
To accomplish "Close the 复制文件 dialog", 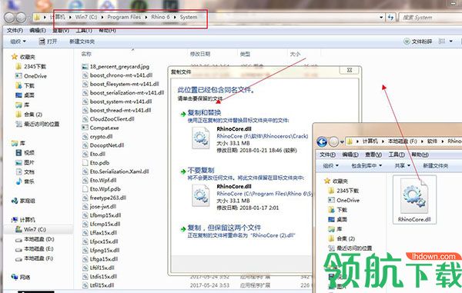I will (350, 70).
